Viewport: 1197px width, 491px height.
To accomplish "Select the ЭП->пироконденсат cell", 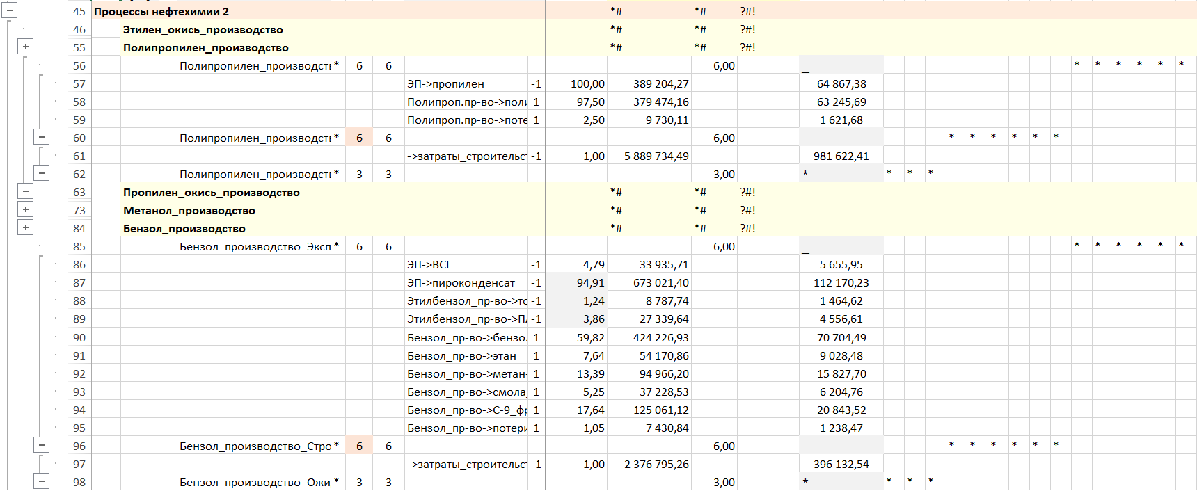I will tap(461, 283).
